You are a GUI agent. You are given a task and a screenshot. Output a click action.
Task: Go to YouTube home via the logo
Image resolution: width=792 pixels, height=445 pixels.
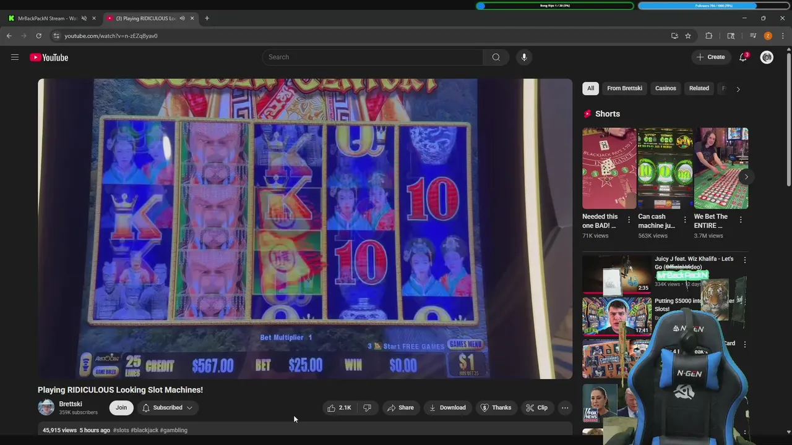49,57
